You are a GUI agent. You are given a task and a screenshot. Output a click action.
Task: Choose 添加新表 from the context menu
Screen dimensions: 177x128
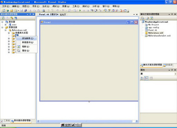coord(27,38)
